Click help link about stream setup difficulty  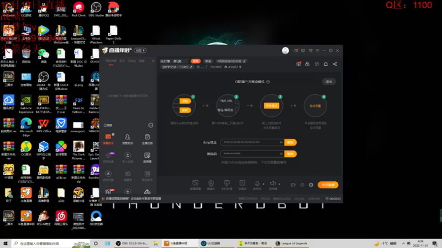133,198
